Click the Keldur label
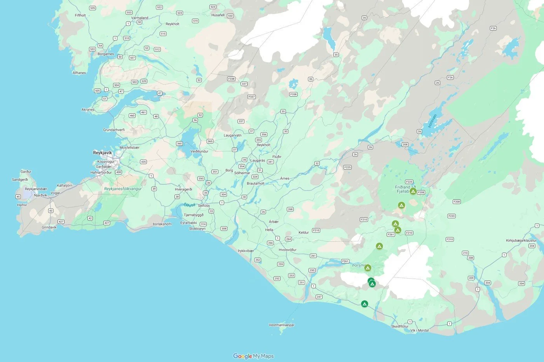This screenshot has height=362, width=544. coord(303,233)
